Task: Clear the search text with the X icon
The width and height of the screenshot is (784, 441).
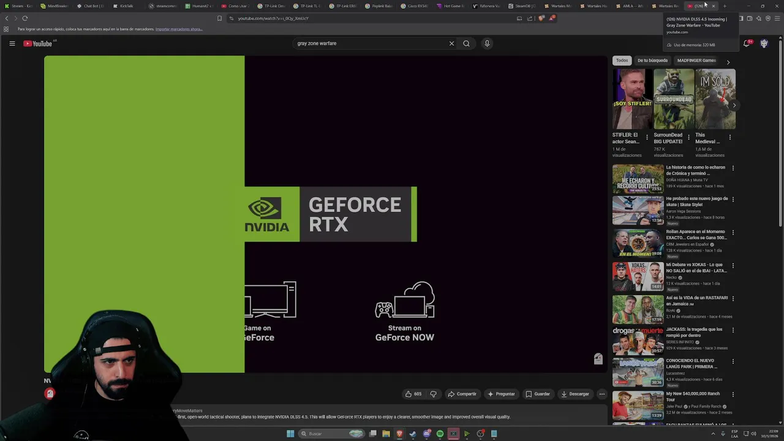Action: coord(451,43)
